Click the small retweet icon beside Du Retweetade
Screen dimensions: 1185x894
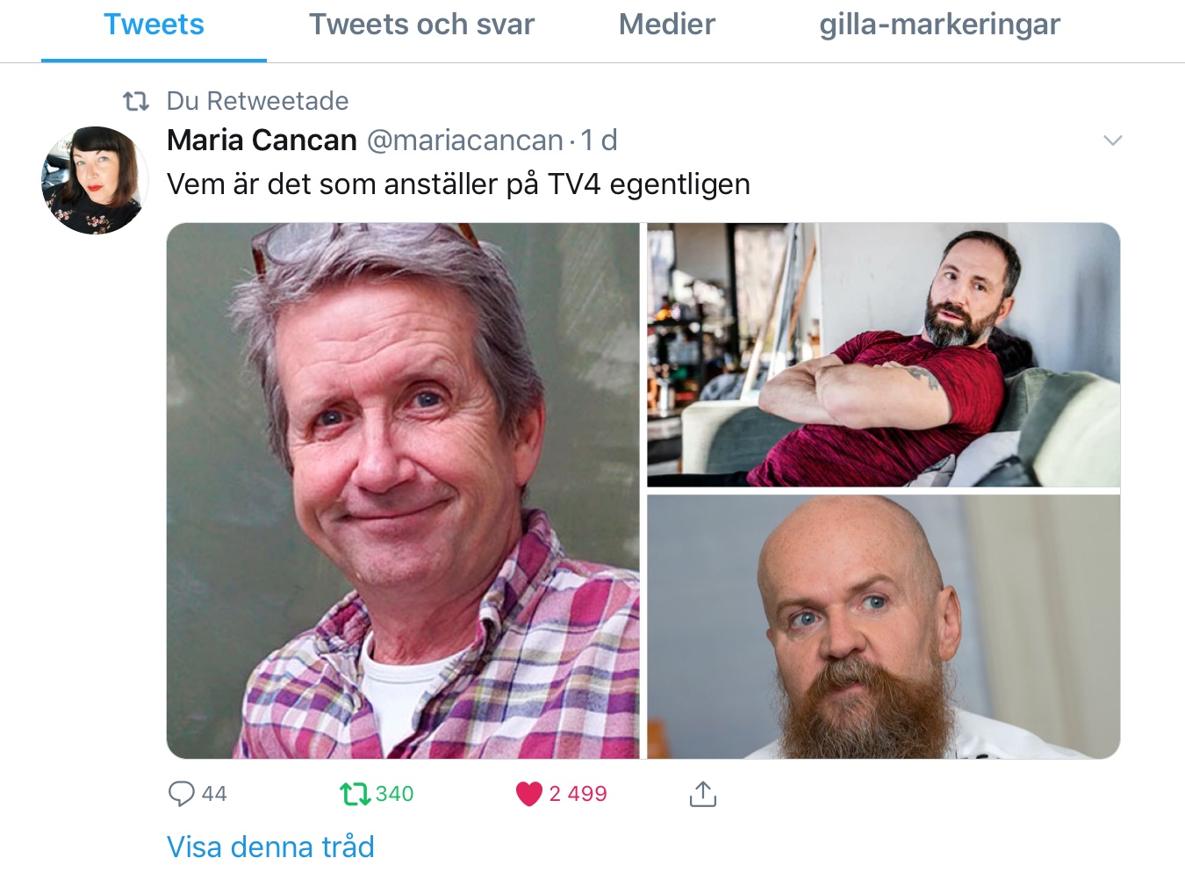136,102
